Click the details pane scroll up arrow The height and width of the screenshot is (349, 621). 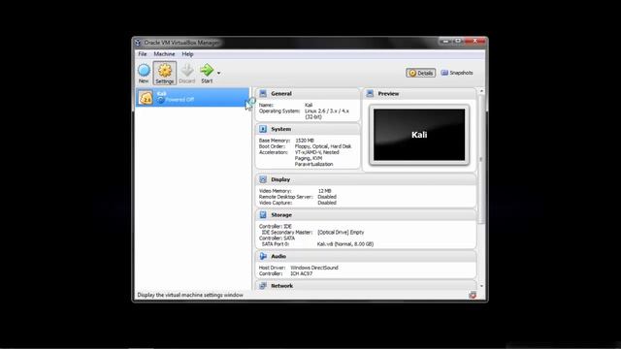tap(481, 91)
